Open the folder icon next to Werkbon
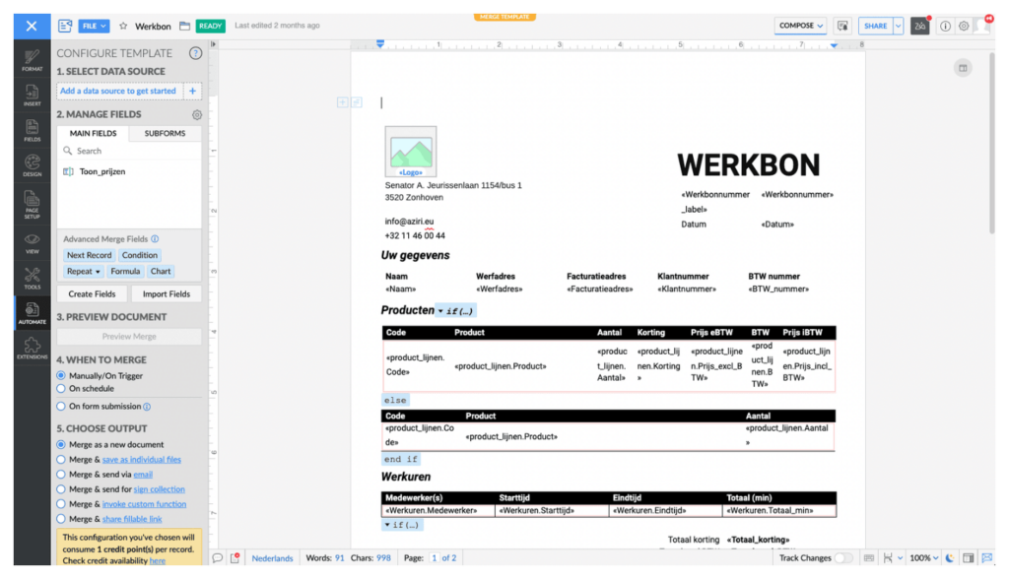This screenshot has width=1009, height=579. pos(184,26)
